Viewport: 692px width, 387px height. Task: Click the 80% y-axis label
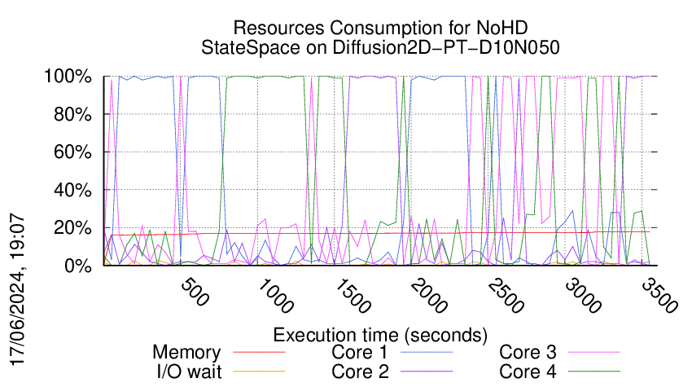72,114
